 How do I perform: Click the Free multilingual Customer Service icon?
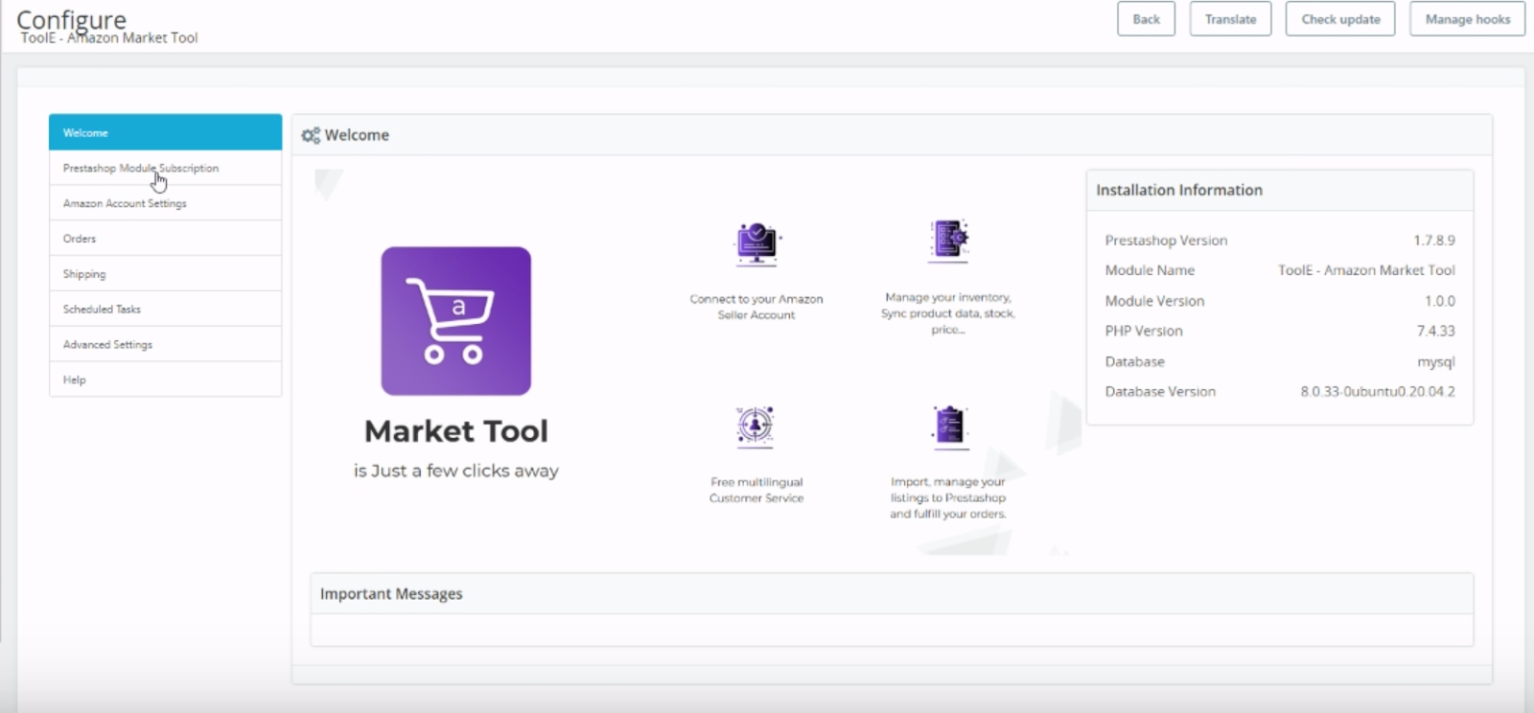coord(755,427)
